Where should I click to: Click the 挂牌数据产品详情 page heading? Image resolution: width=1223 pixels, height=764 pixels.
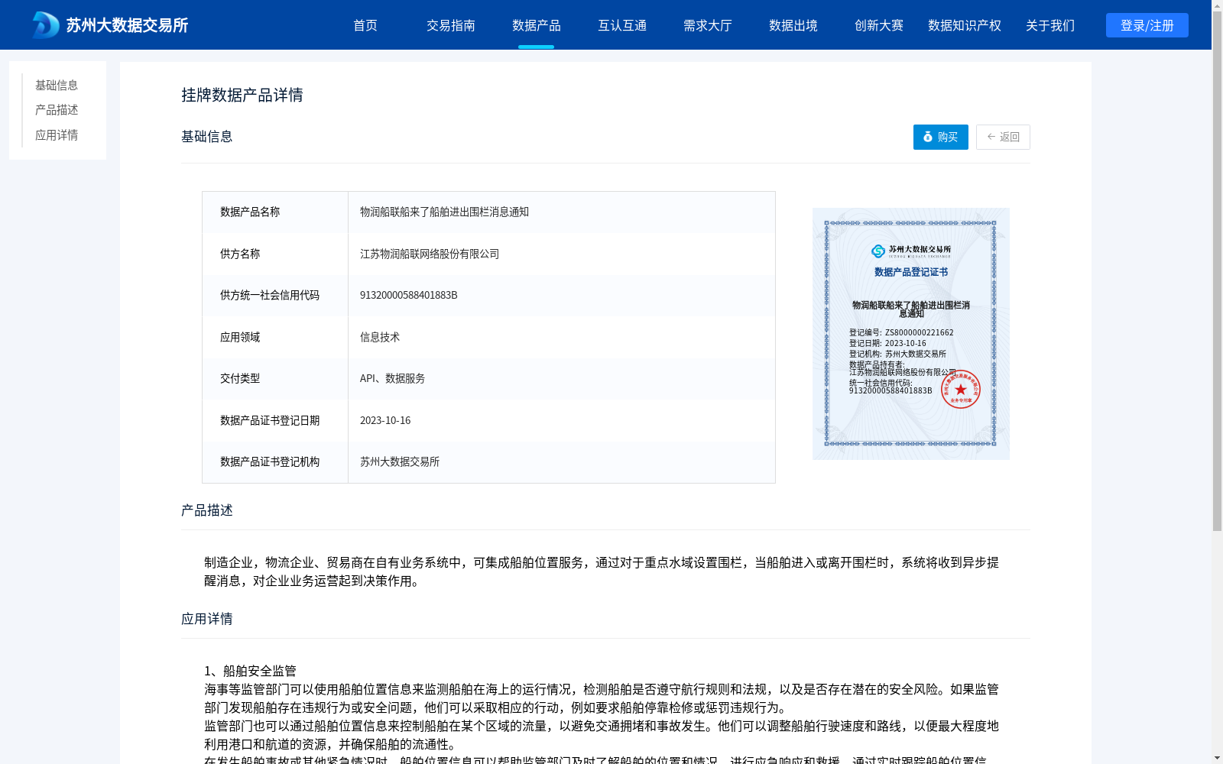242,95
